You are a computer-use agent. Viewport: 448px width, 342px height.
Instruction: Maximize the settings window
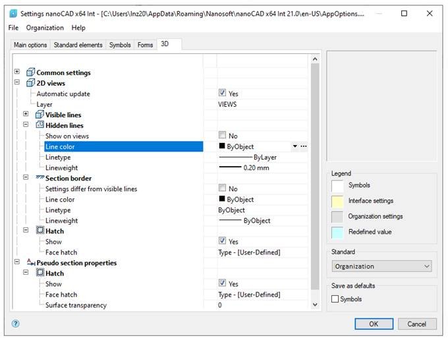click(x=404, y=13)
